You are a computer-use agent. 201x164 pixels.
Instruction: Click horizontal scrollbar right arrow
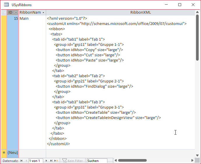(192, 160)
